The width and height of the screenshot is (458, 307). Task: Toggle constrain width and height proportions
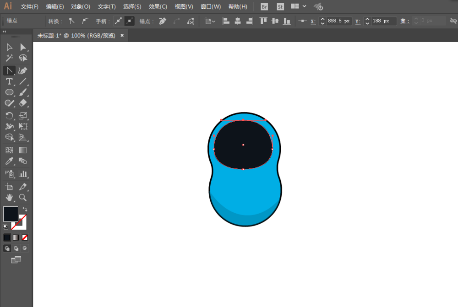pos(453,21)
